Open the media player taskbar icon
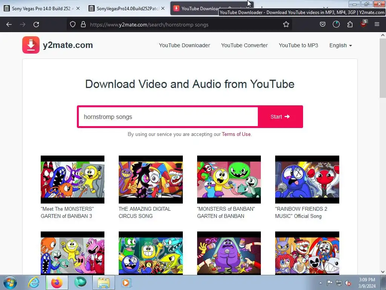 coord(127,282)
